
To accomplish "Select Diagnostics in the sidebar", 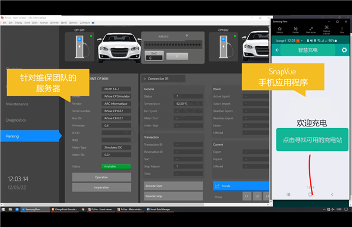I will pos(16,120).
